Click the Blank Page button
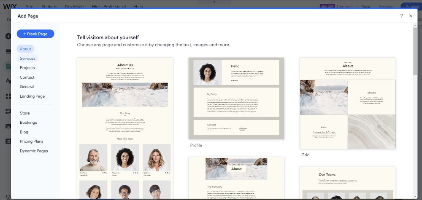Screen dimensions: 422x200 pyautogui.click(x=35, y=34)
